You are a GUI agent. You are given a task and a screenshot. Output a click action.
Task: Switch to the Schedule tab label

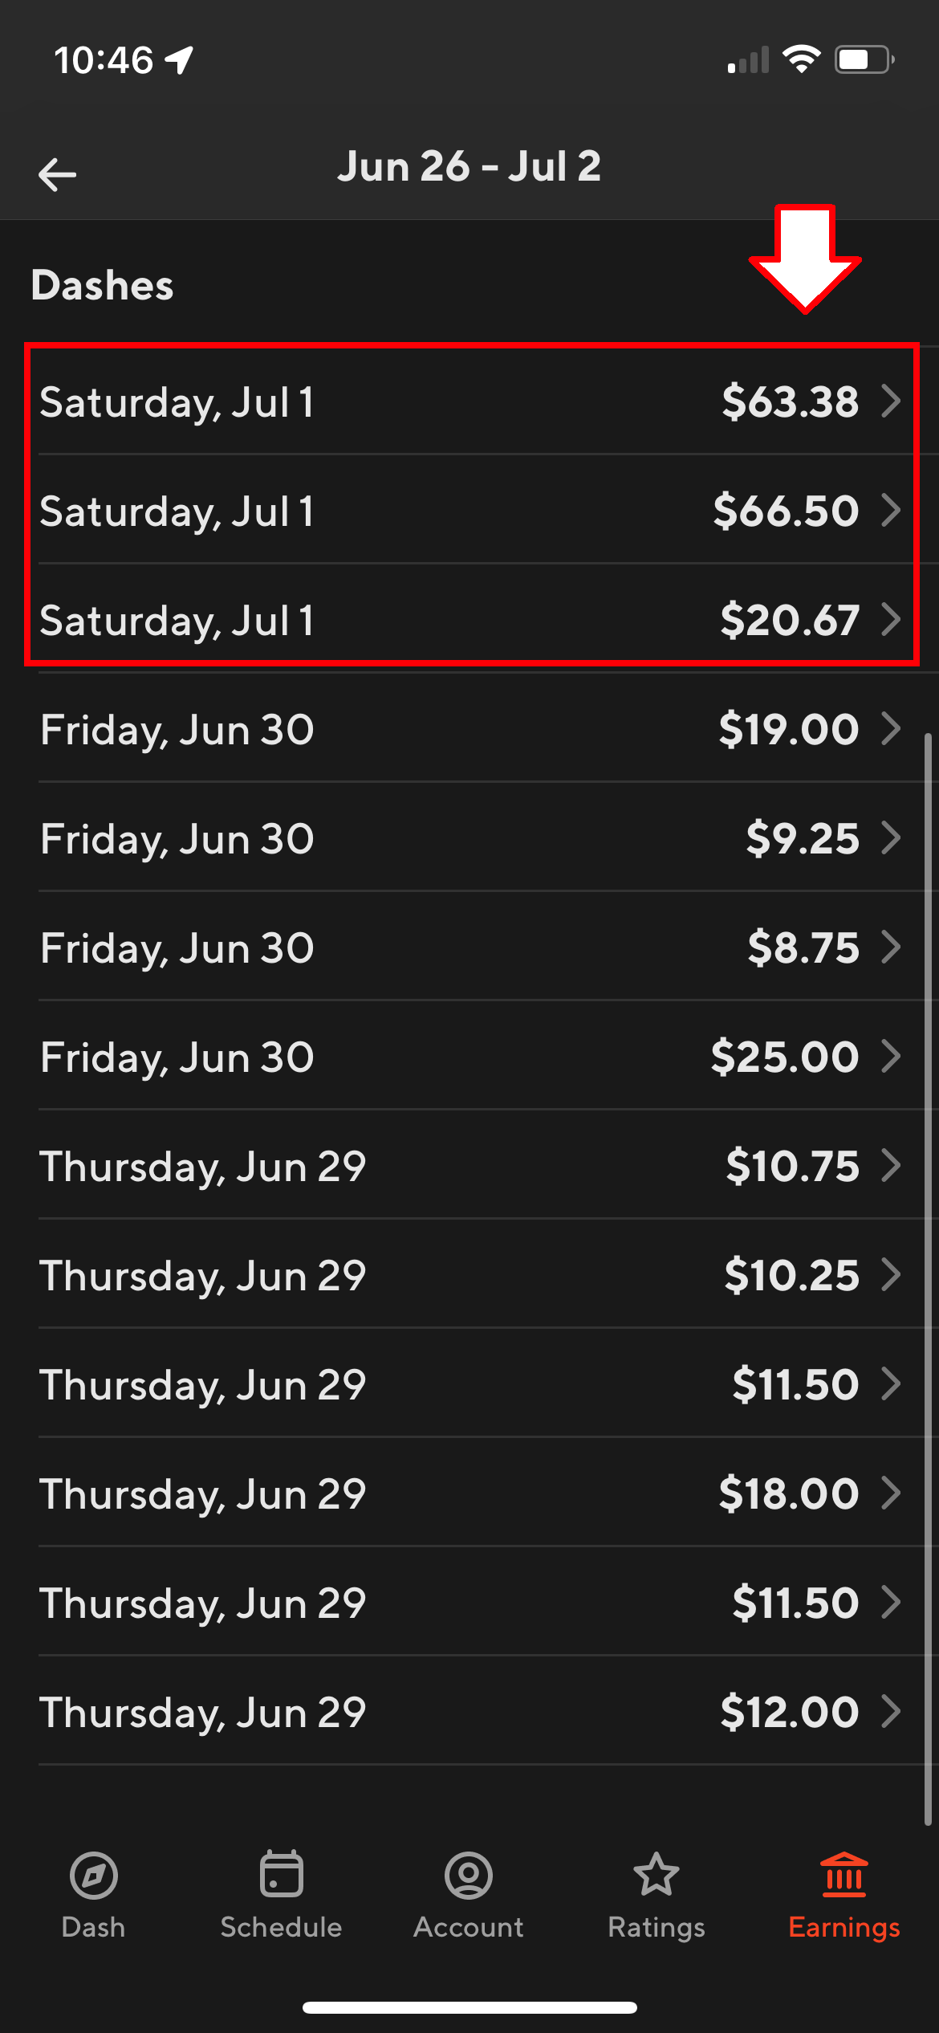[281, 1927]
